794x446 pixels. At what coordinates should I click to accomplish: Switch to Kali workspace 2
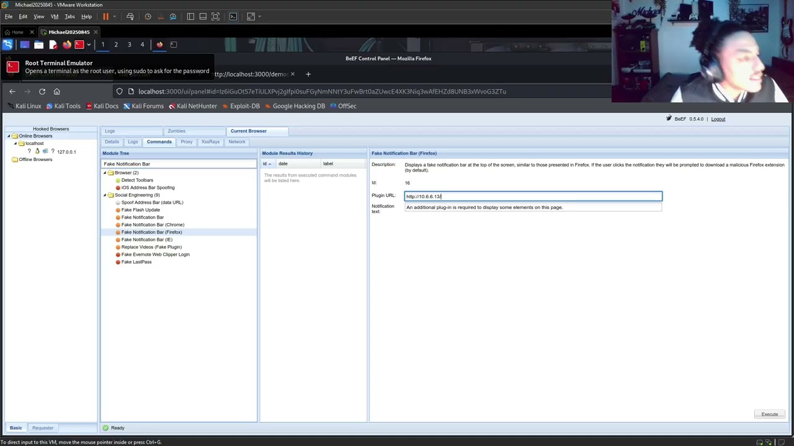tap(116, 45)
